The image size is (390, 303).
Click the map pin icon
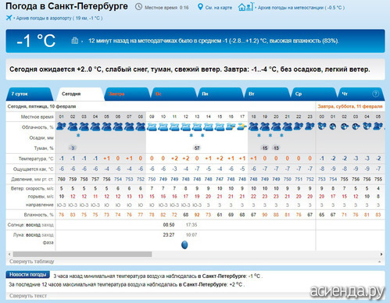[200, 7]
